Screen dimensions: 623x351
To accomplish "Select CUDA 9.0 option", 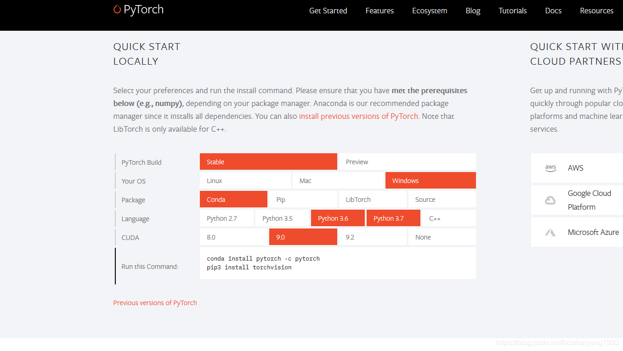I will (303, 237).
